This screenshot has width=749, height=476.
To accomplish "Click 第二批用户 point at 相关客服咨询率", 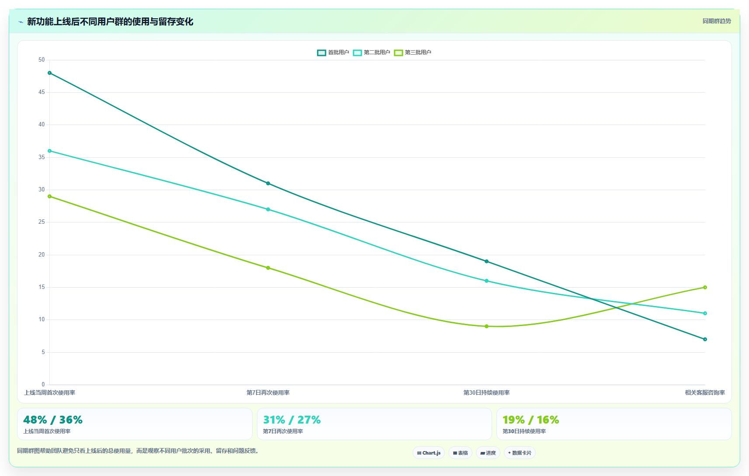I will tap(705, 313).
